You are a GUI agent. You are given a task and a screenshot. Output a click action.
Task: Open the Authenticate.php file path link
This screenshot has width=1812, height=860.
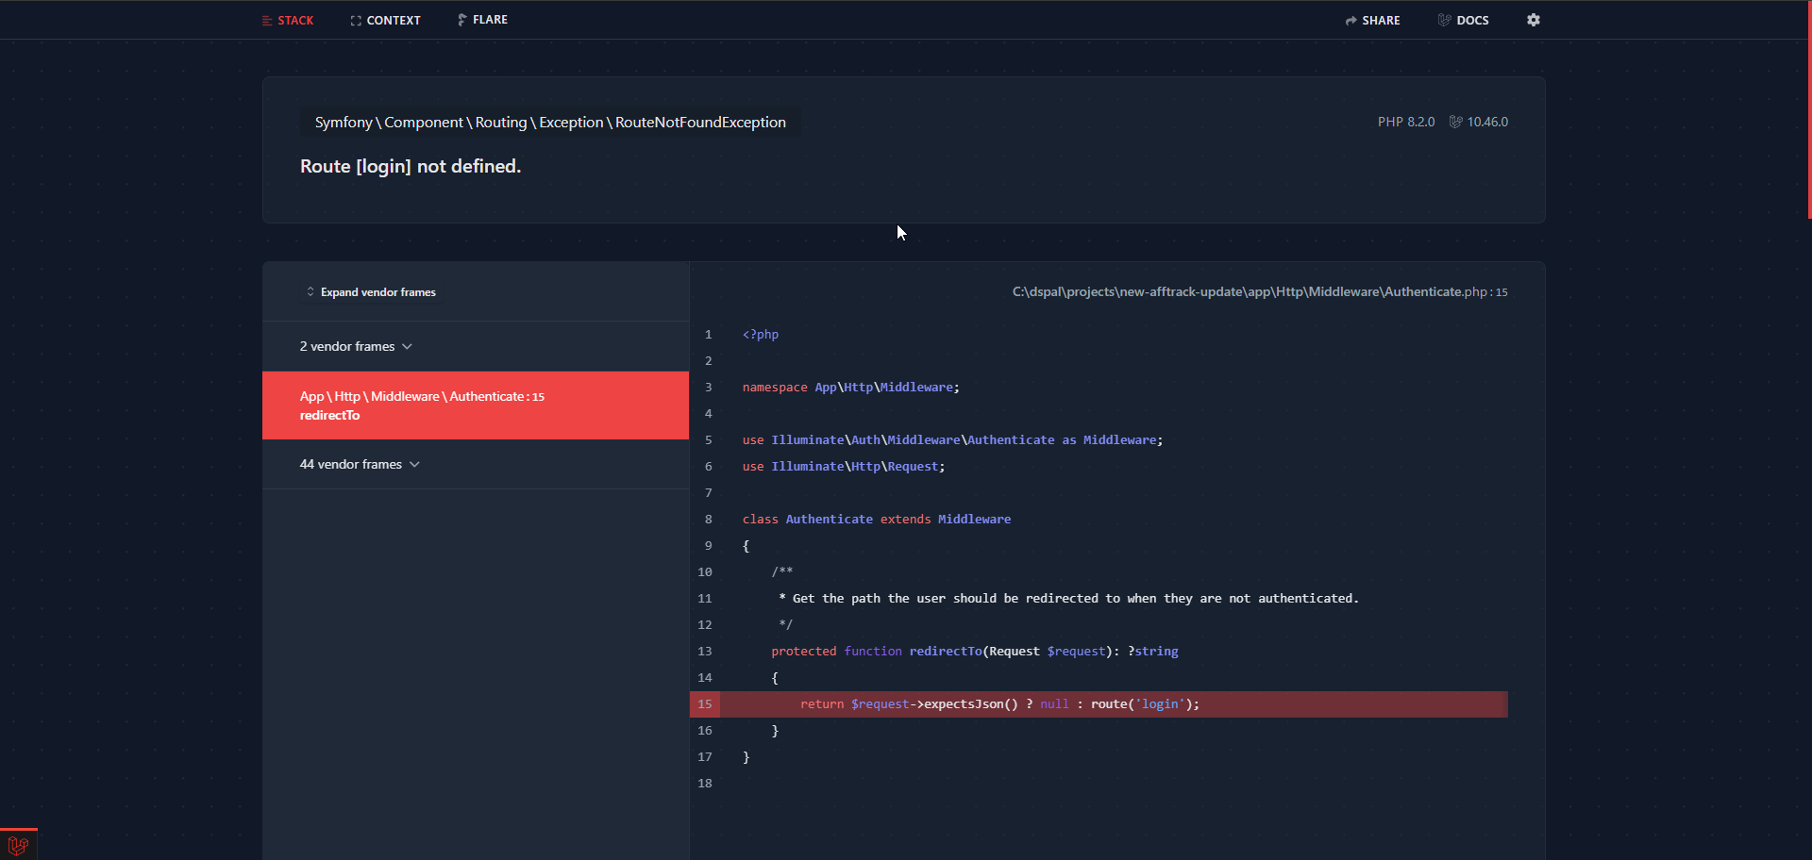[1259, 292]
